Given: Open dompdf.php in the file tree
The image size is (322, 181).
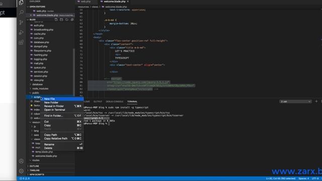Looking at the screenshot, I should click(x=40, y=47).
